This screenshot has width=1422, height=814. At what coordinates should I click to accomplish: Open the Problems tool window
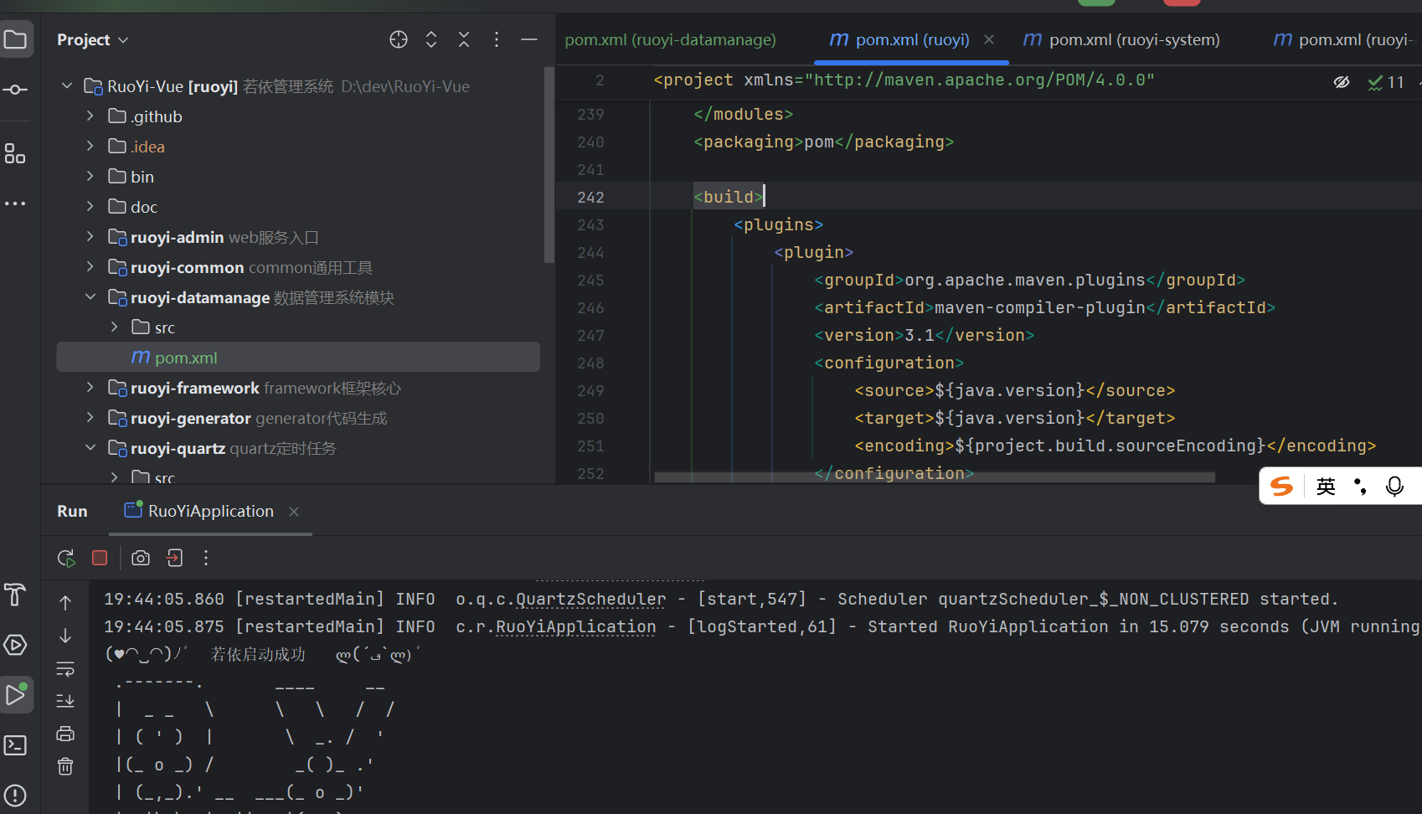(16, 796)
